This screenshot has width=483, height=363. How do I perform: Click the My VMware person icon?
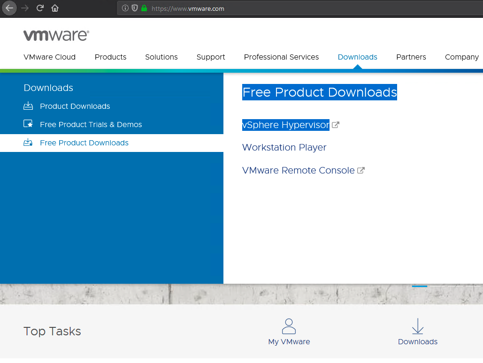(289, 326)
